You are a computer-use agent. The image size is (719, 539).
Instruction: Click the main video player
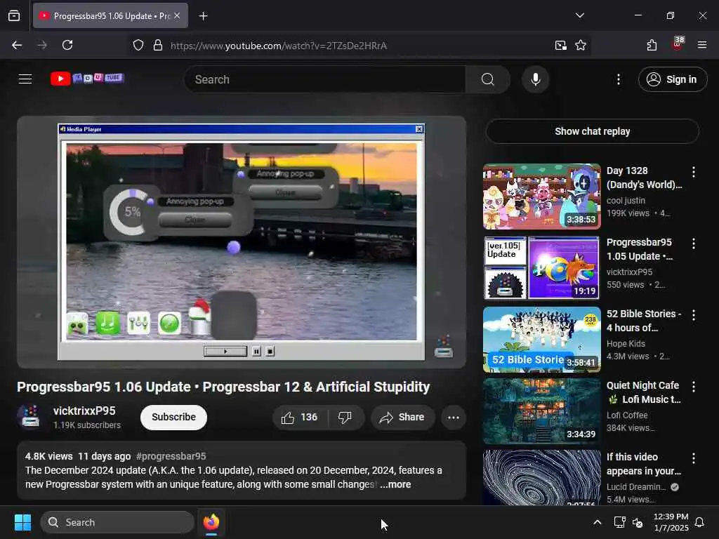(242, 241)
